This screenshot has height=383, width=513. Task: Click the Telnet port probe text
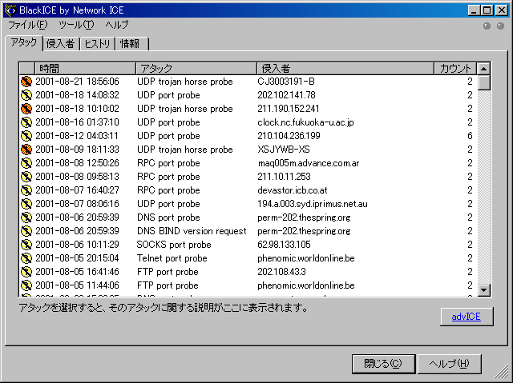(172, 258)
